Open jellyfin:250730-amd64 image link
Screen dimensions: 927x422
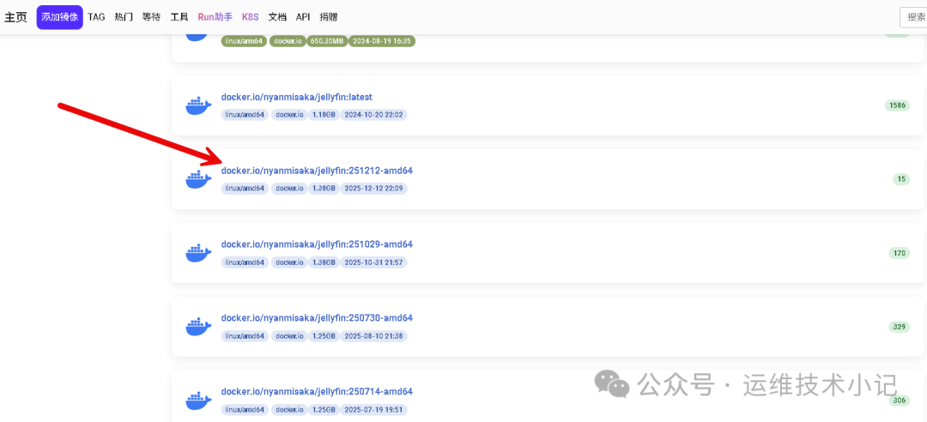point(317,318)
